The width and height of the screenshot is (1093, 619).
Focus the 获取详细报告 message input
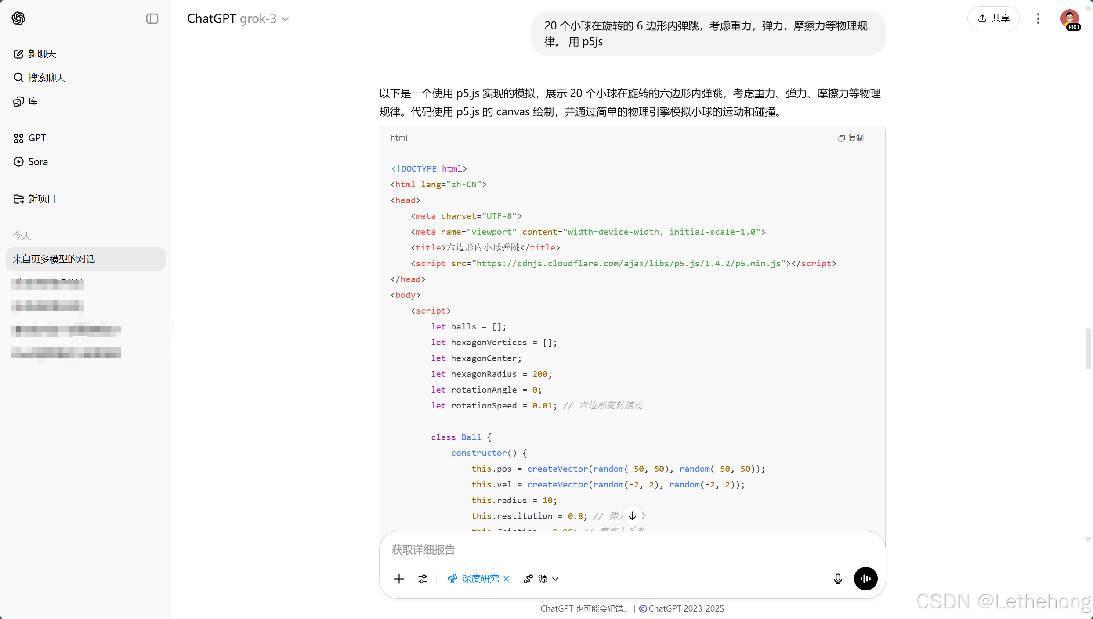[632, 550]
